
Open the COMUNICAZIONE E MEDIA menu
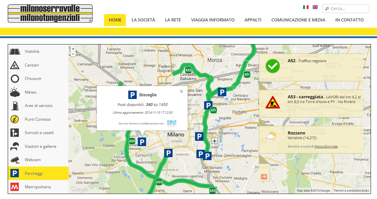pyautogui.click(x=298, y=20)
